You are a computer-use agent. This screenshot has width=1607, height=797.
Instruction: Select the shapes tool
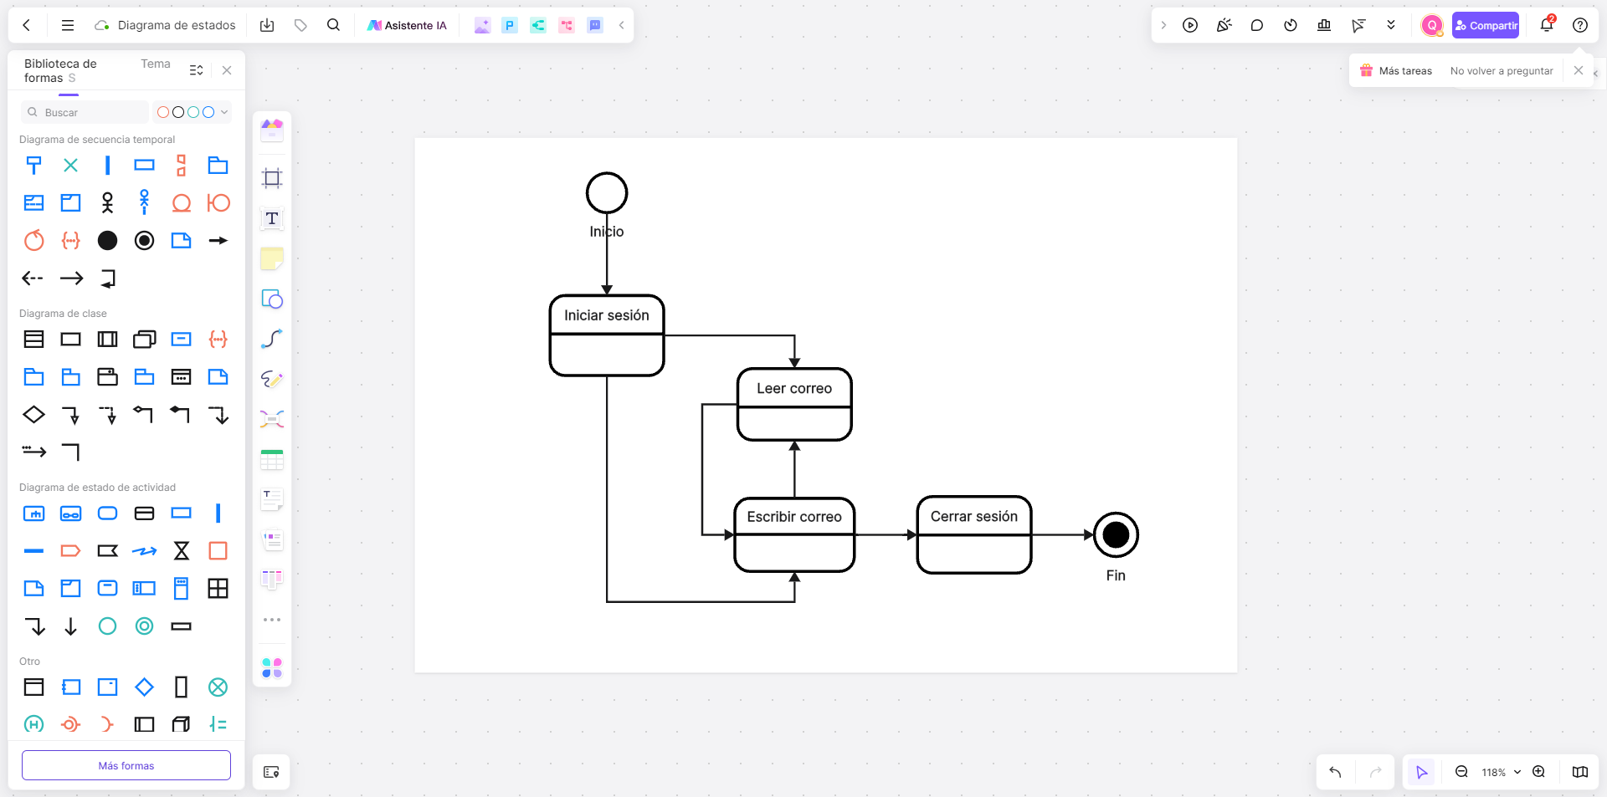click(272, 299)
